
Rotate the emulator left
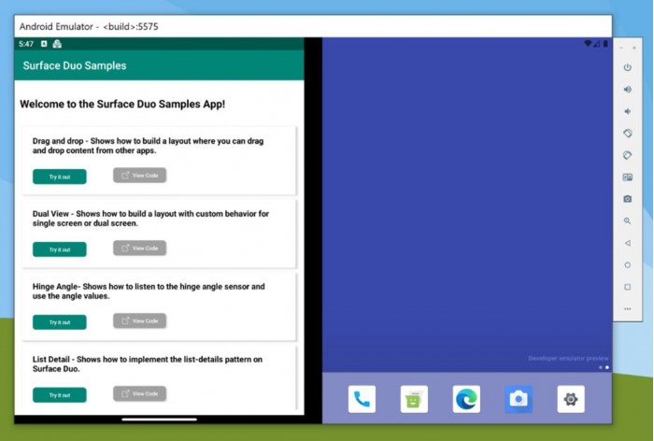click(627, 133)
